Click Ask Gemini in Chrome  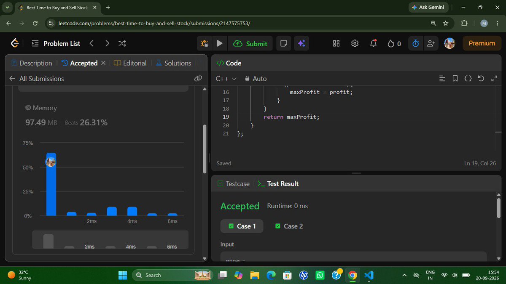click(428, 8)
